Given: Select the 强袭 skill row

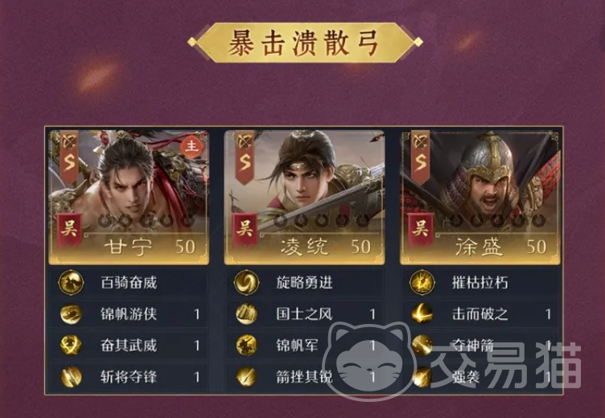Looking at the screenshot, I should (481, 377).
